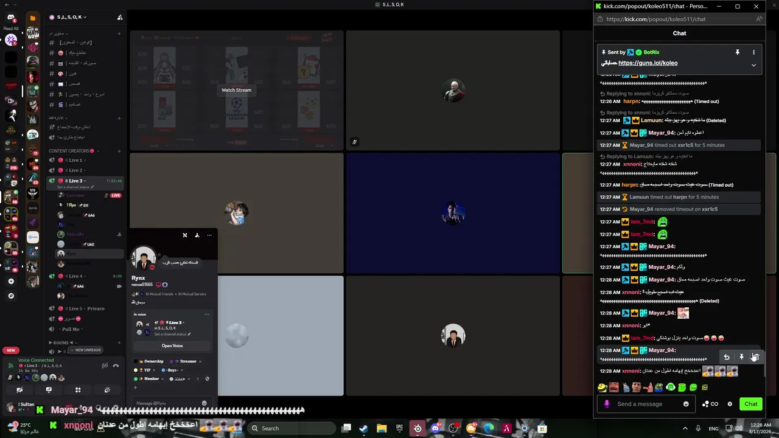Open Discord direct messages home icon
The height and width of the screenshot is (438, 779).
click(x=11, y=18)
